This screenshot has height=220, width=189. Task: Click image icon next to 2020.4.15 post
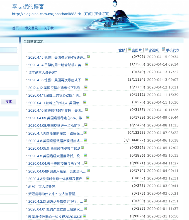(89, 57)
